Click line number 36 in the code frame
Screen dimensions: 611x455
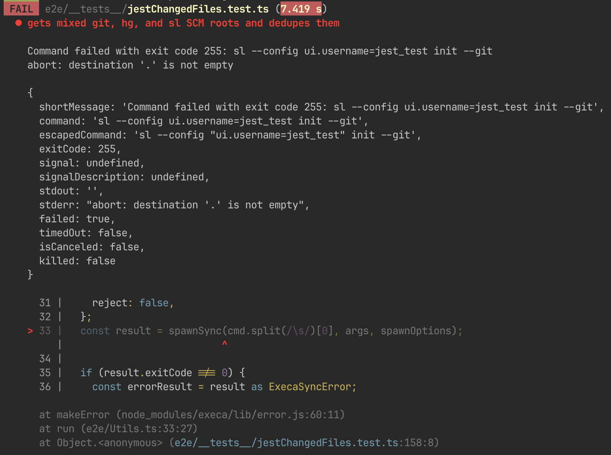click(x=45, y=387)
